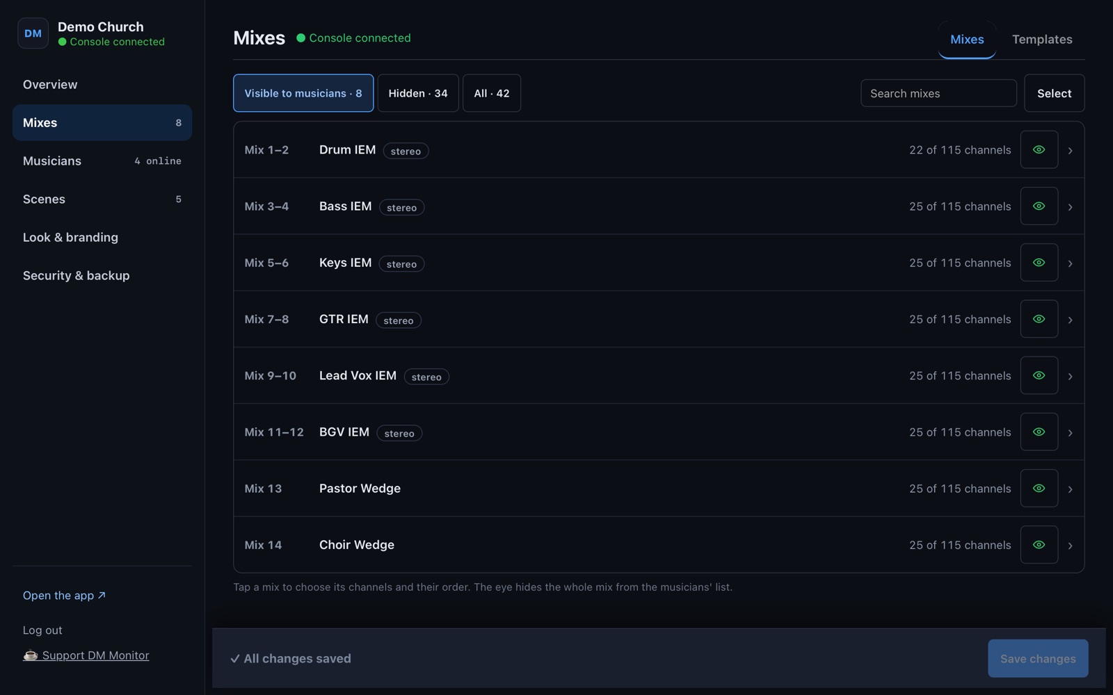Open the Choir Wedge chevron arrow

coord(1070,546)
